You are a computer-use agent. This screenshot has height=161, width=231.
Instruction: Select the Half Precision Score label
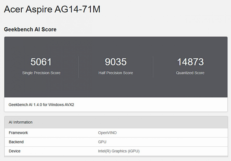coord(115,73)
